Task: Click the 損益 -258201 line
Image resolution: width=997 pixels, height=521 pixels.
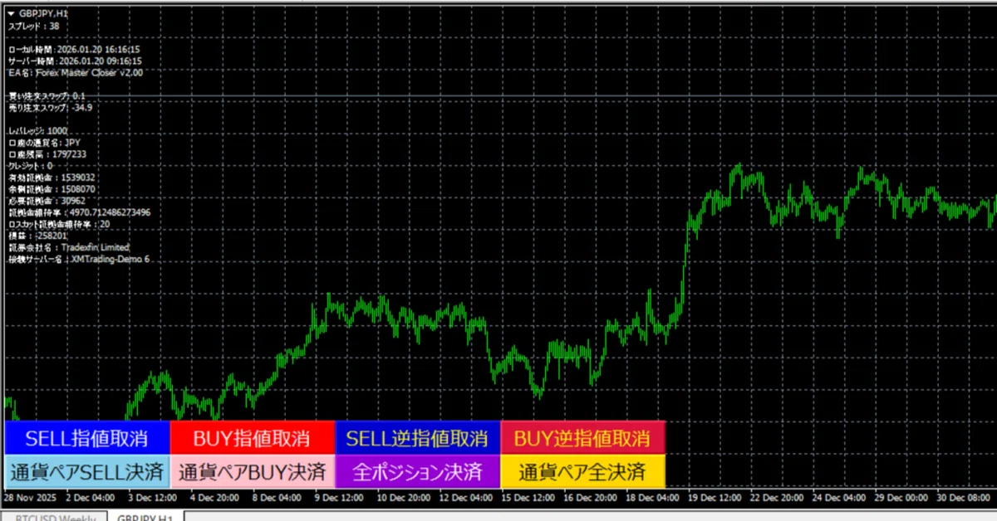Action: pos(37,235)
